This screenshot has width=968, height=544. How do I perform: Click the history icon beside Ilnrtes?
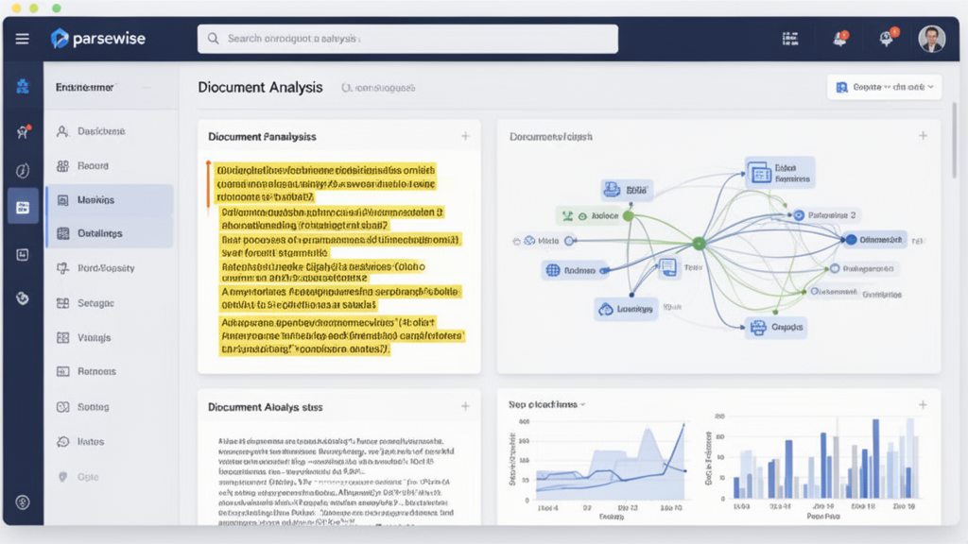tap(63, 442)
